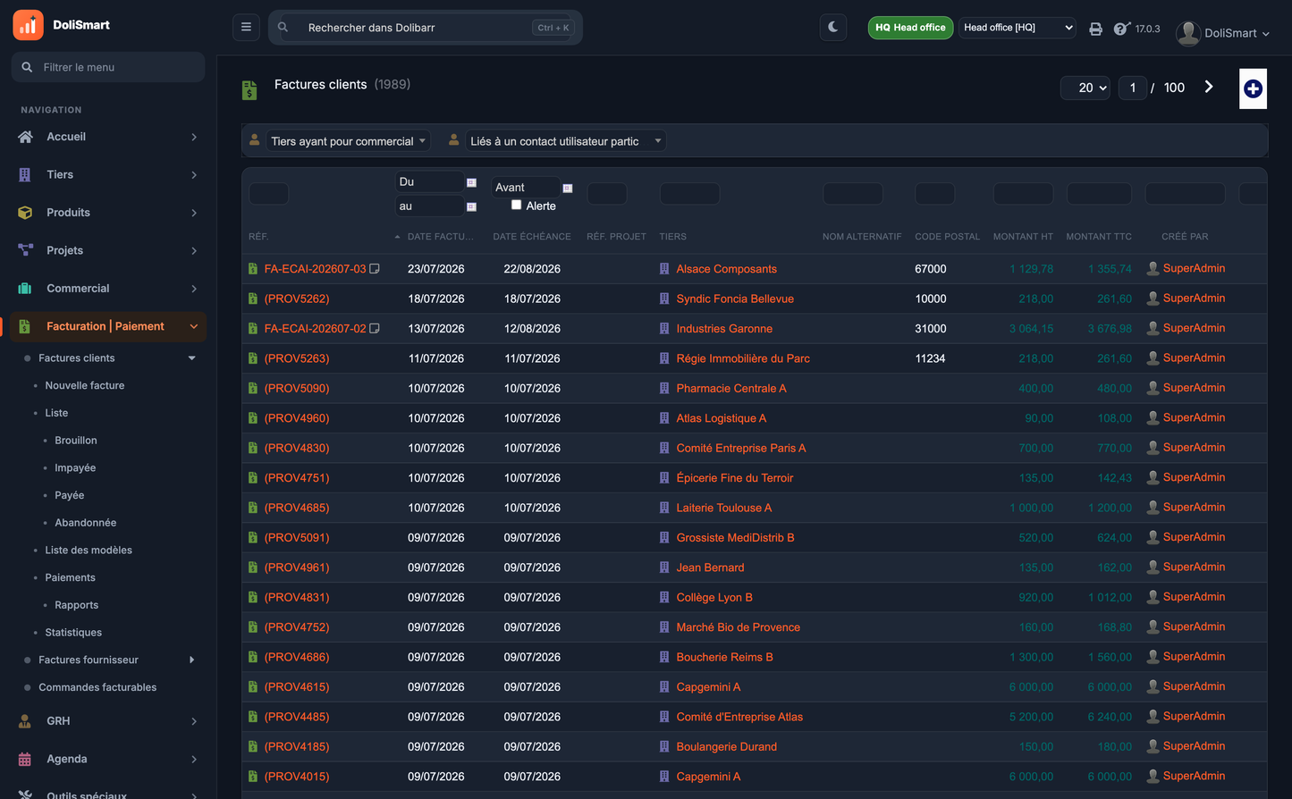
Task: Open third party Industries Garonne
Action: tap(724, 329)
